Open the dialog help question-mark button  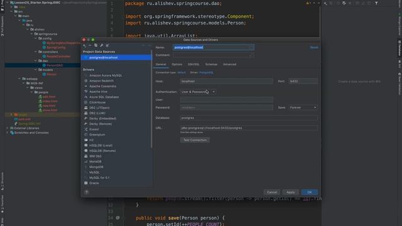point(87,192)
